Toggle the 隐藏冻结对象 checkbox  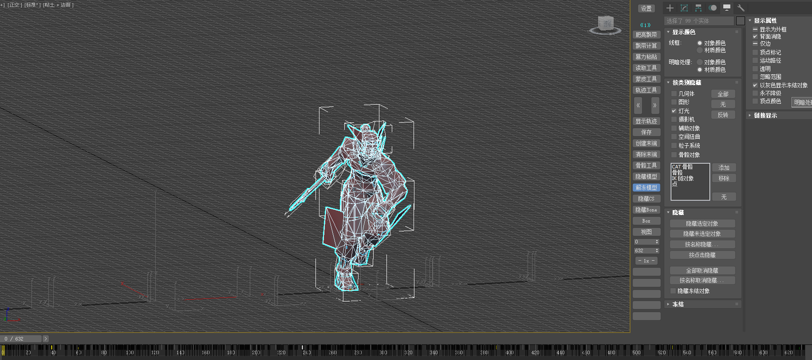click(x=673, y=291)
